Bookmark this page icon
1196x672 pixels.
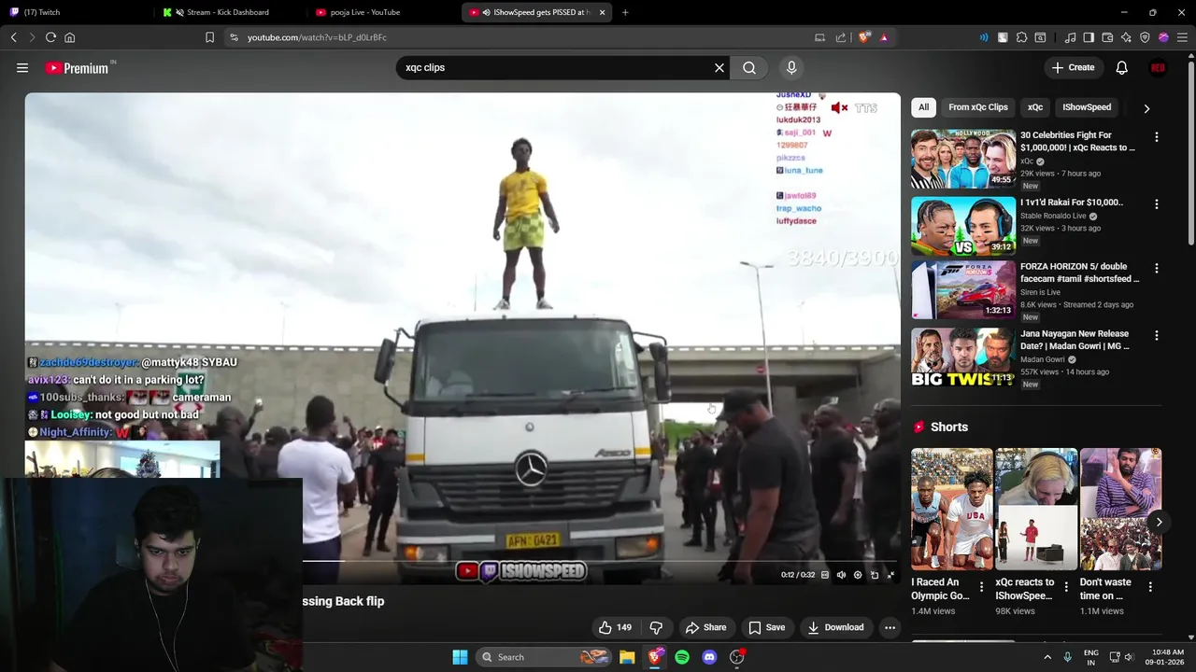pyautogui.click(x=209, y=37)
